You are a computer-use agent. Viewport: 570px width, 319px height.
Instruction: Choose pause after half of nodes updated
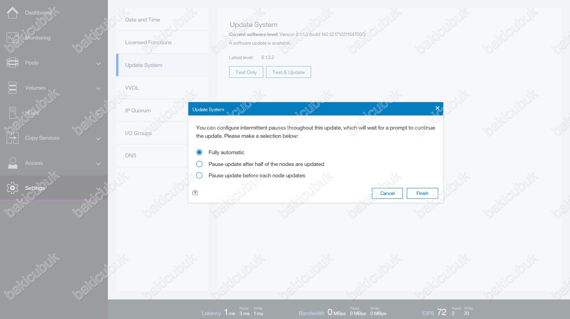point(199,164)
